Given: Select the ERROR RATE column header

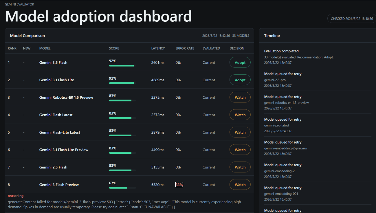Looking at the screenshot, I should click(x=185, y=49).
